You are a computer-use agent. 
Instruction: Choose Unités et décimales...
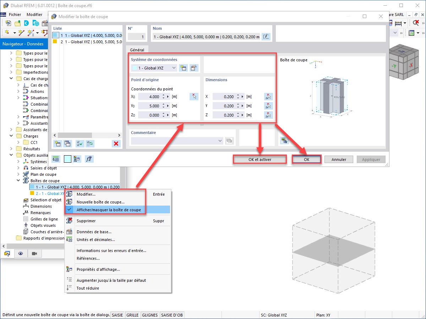click(x=118, y=240)
